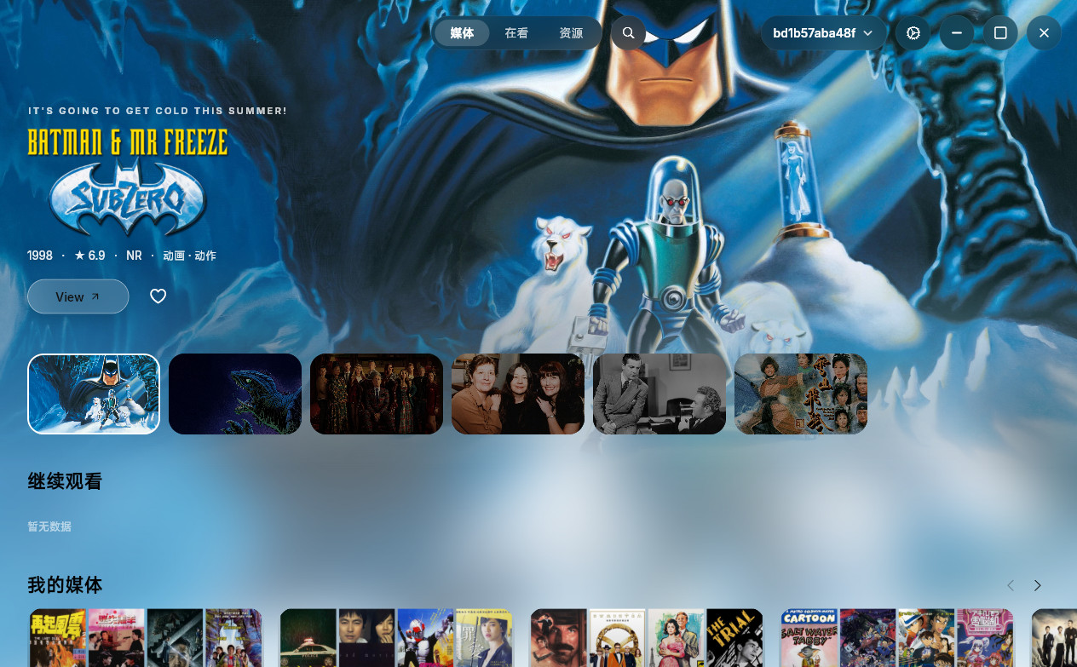
Task: Open the library card with Kingsman poster
Action: 647,637
